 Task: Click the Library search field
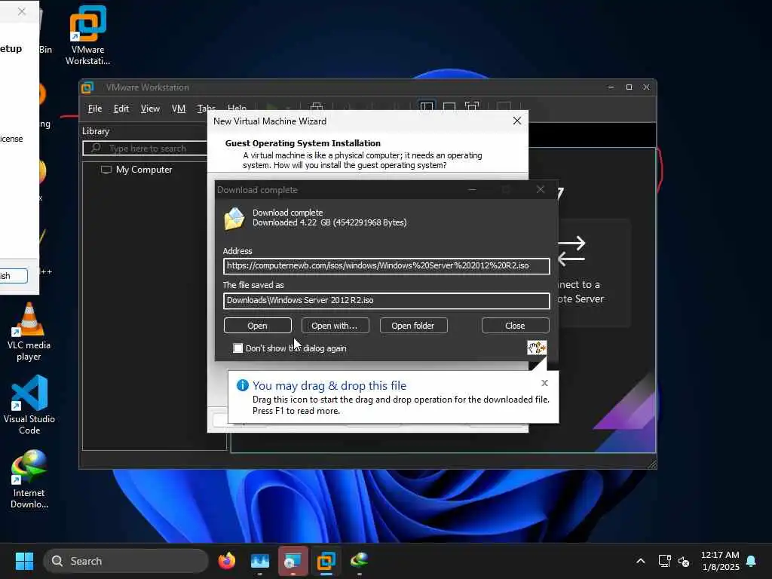[145, 149]
